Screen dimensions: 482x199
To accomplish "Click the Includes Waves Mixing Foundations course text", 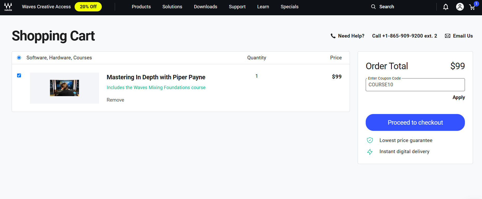I will point(156,88).
